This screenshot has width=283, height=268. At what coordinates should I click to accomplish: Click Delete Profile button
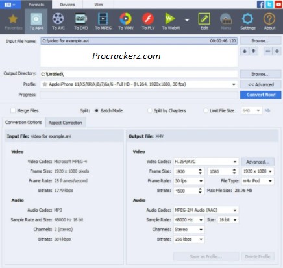click(x=258, y=256)
